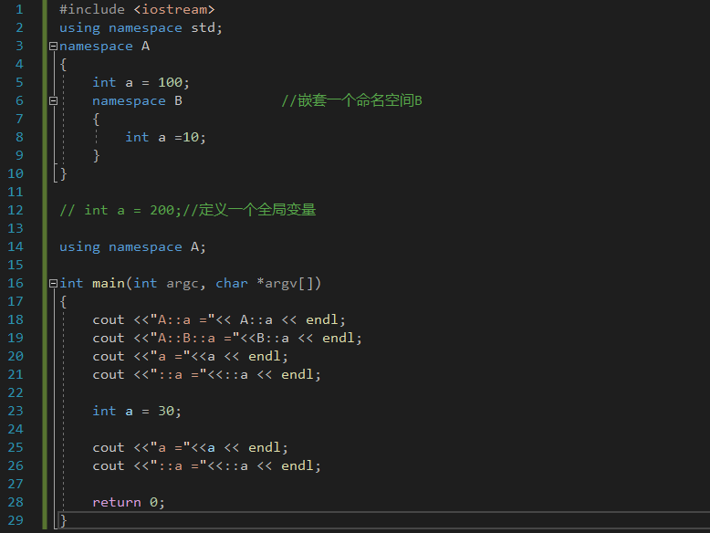Click line number 1 in the gutter
Viewport: 710px width, 533px height.
click(19, 9)
